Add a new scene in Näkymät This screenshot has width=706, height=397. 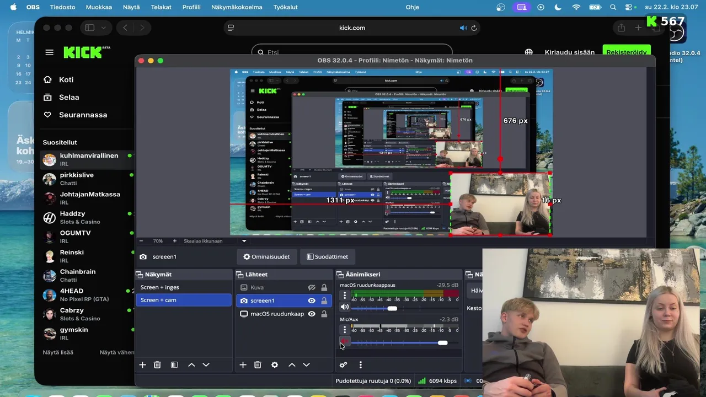click(142, 365)
